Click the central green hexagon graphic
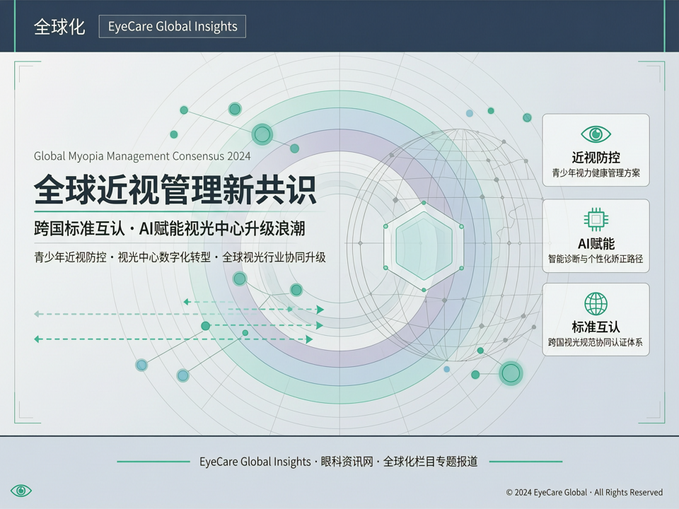The image size is (679, 509). [424, 246]
